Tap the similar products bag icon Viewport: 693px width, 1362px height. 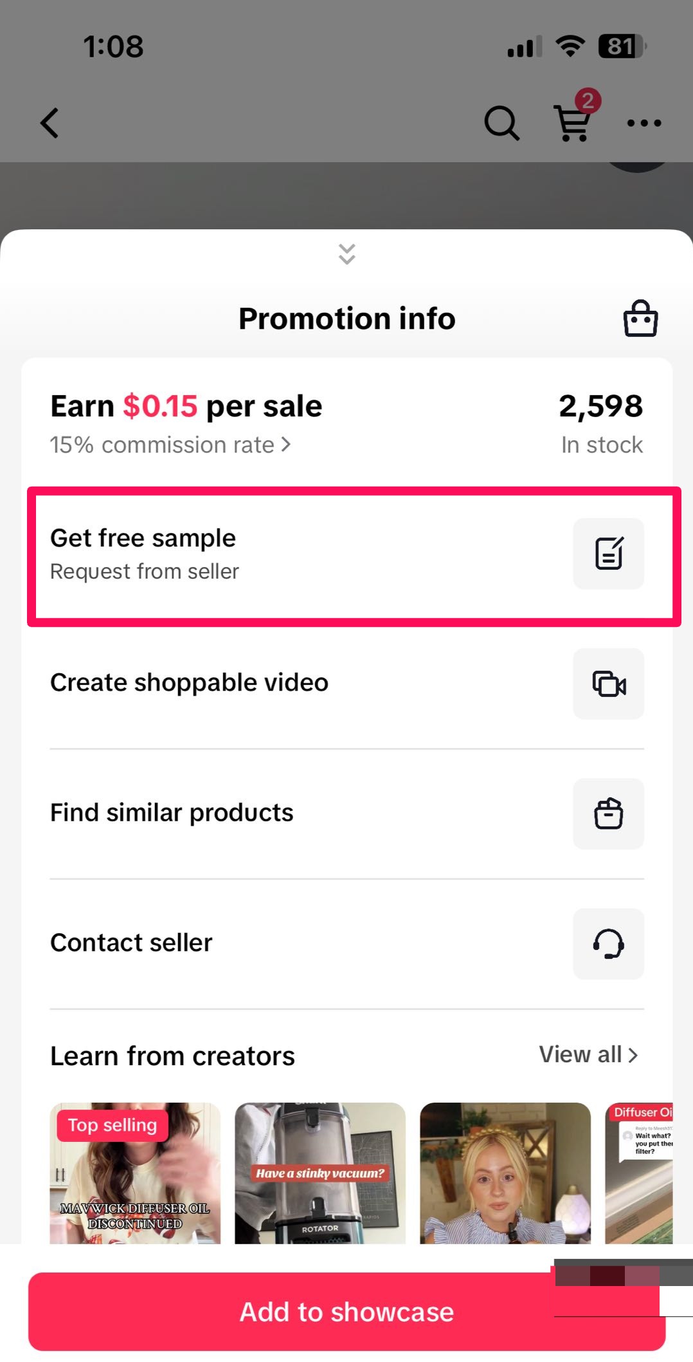(x=608, y=814)
